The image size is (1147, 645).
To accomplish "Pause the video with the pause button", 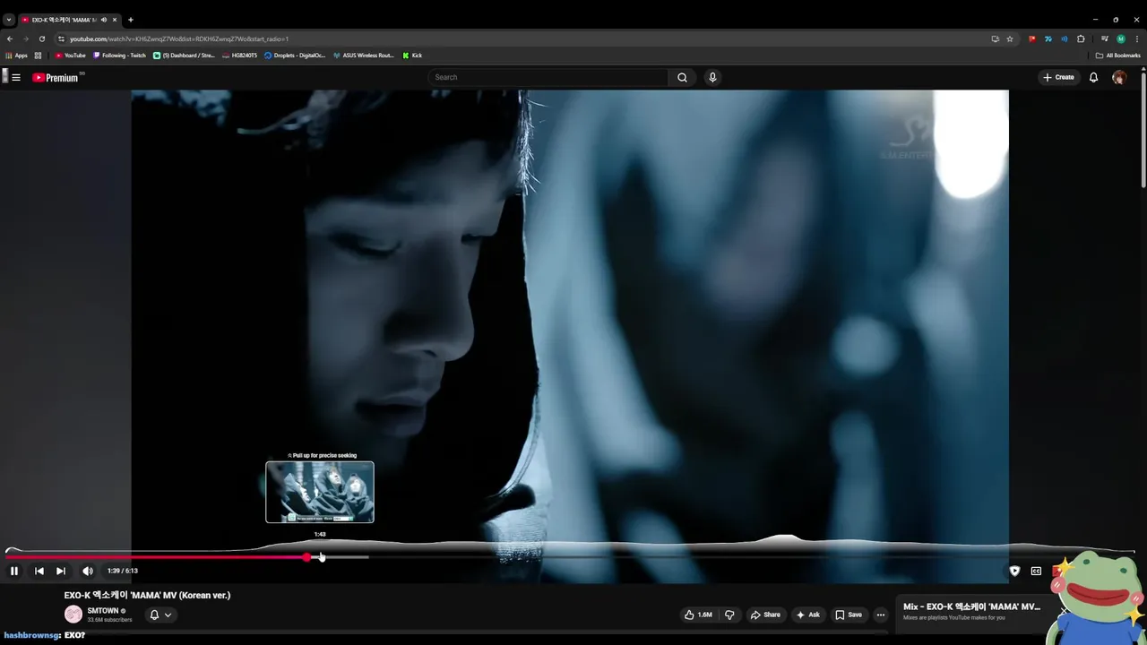I will click(14, 571).
